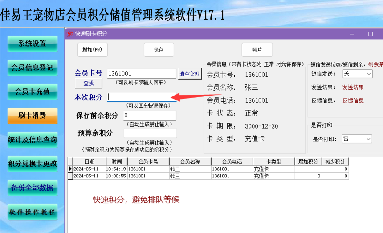
Task: Click the 查找 search button
Action: (x=89, y=84)
